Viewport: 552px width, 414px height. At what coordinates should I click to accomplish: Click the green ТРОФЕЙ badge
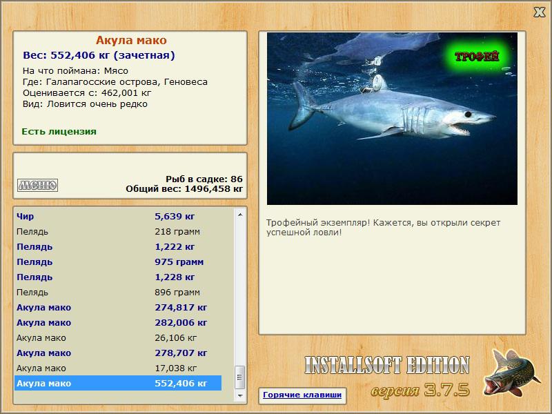(x=476, y=56)
